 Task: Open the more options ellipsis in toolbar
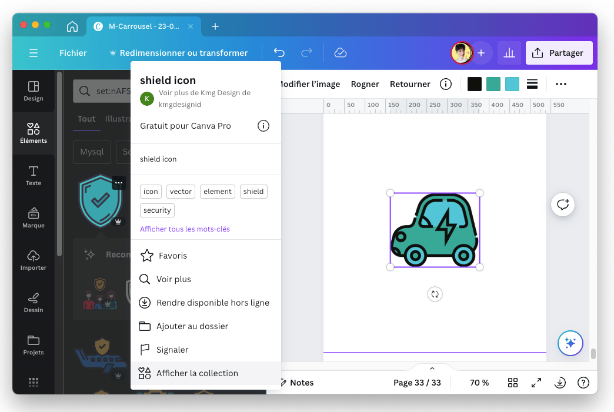pyautogui.click(x=560, y=84)
